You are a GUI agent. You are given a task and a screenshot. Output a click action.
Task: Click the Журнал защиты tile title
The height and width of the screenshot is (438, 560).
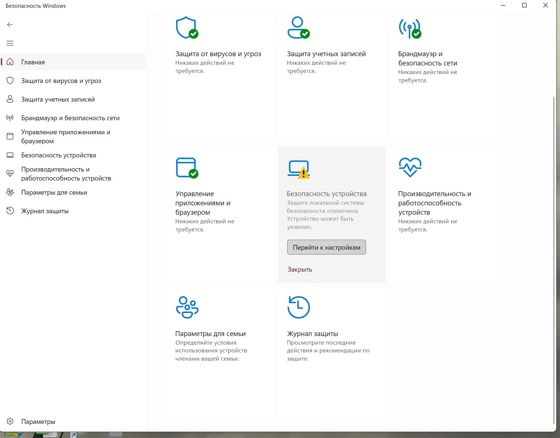(x=313, y=334)
